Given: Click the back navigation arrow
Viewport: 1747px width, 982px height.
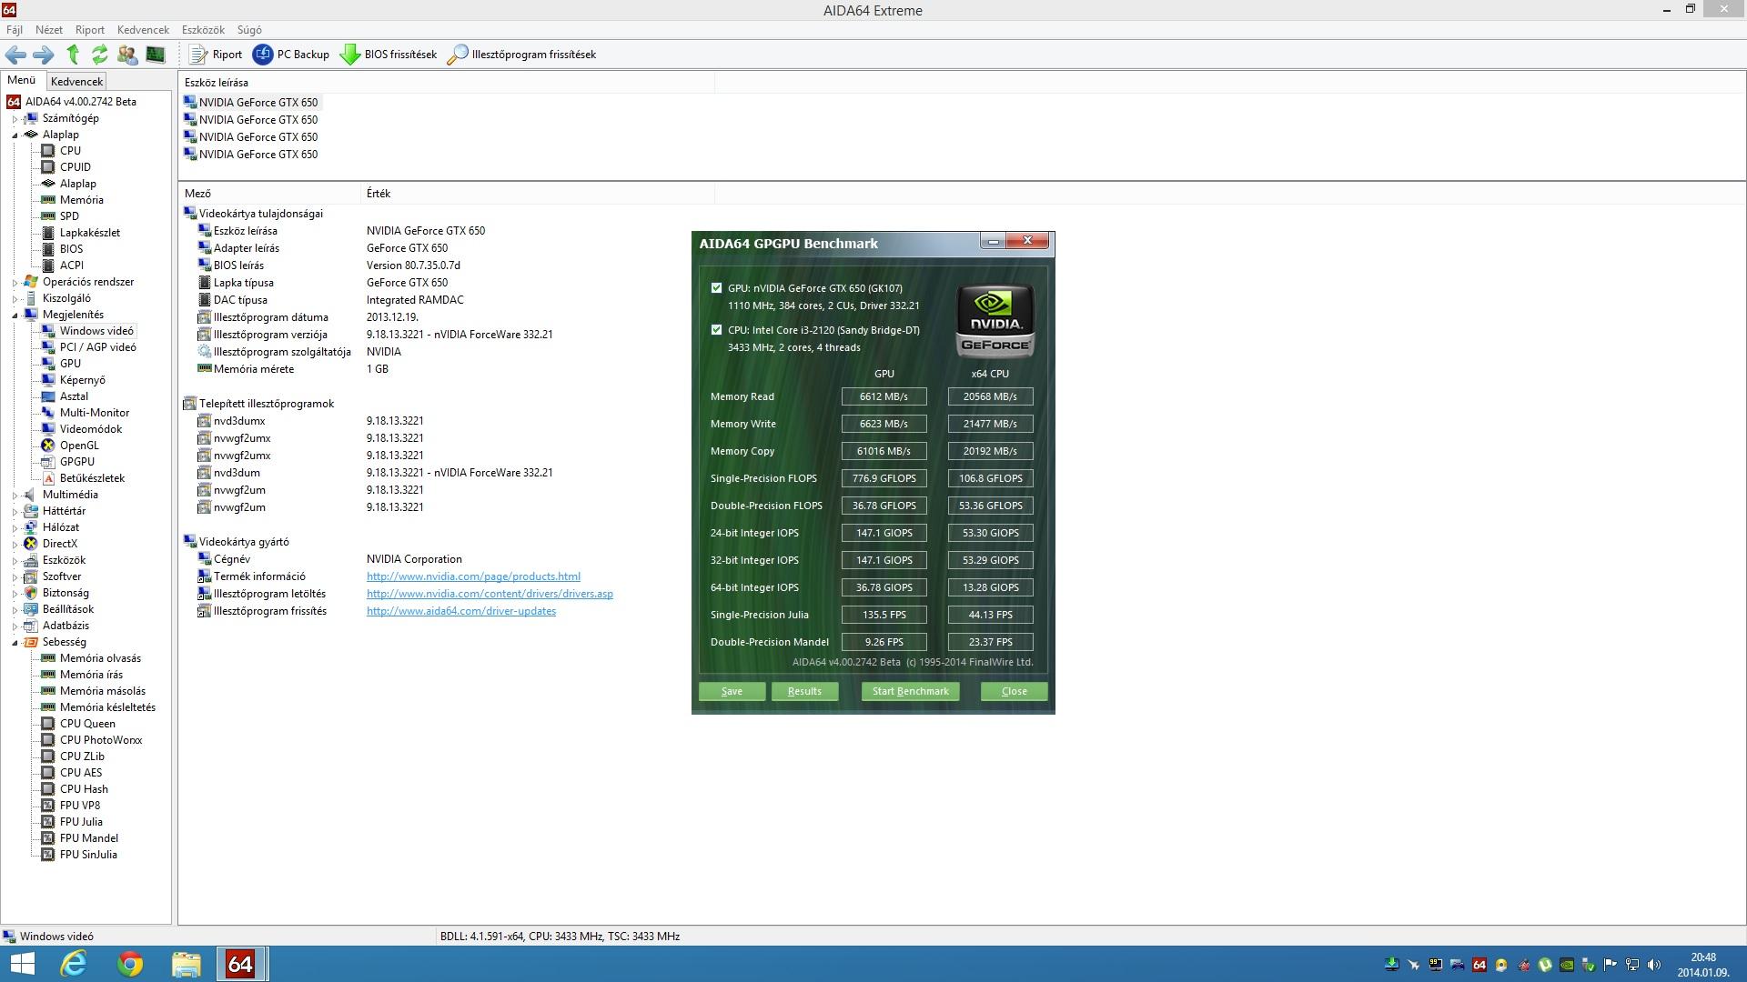Looking at the screenshot, I should pos(15,55).
